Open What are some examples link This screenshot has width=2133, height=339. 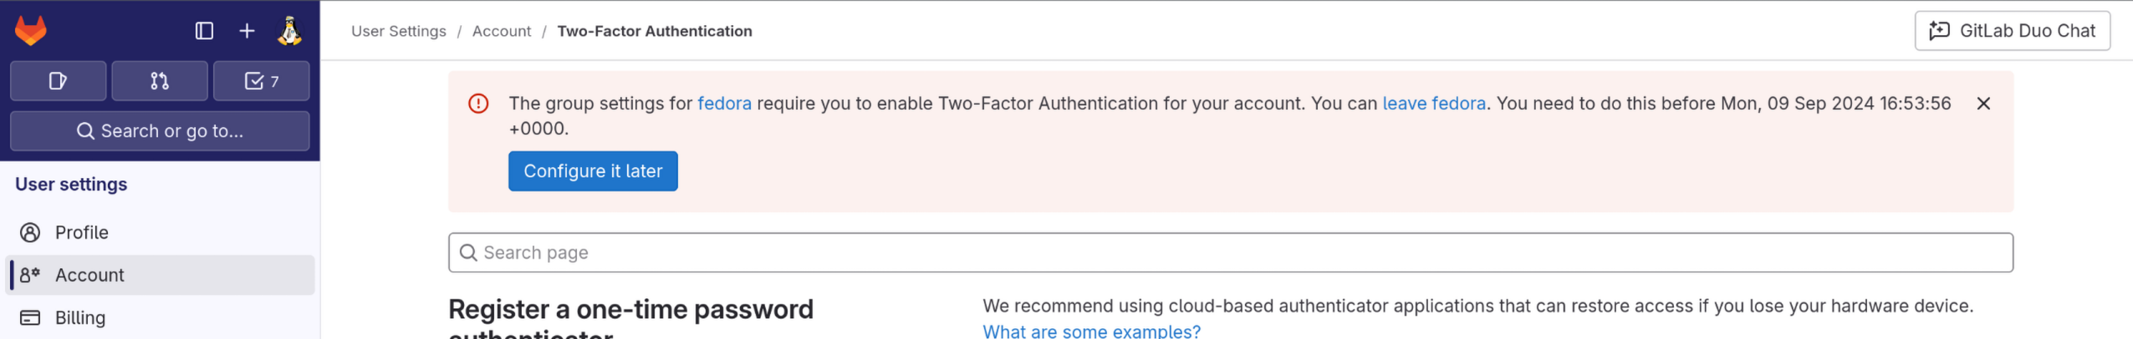click(1091, 331)
